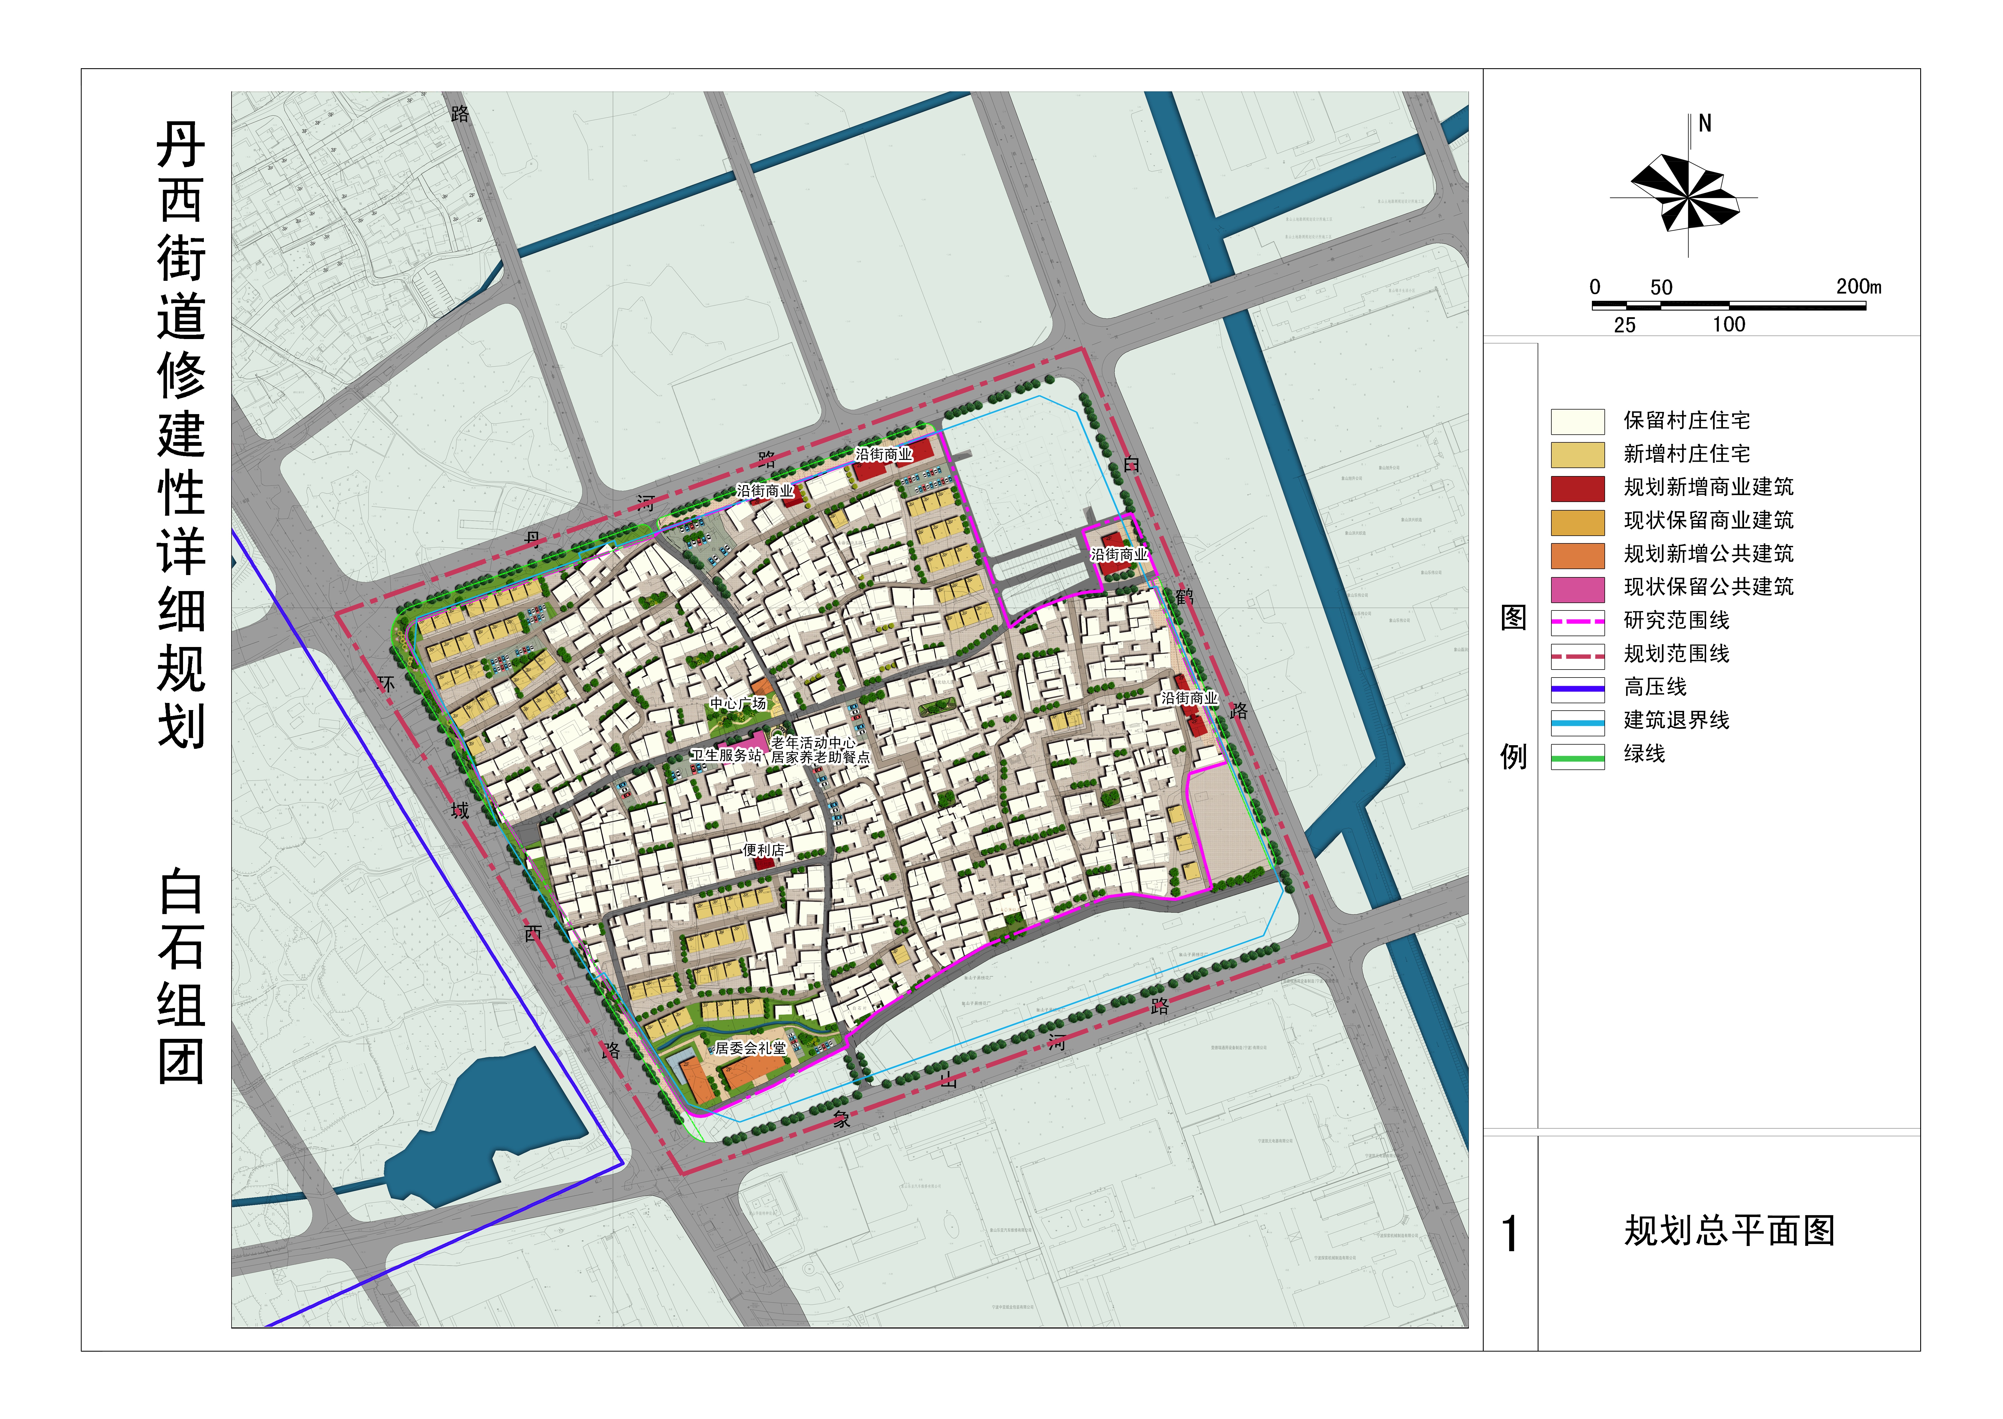2003x1419 pixels.
Task: Select the 现状保留商业建筑 legend text
Action: pyautogui.click(x=1708, y=520)
